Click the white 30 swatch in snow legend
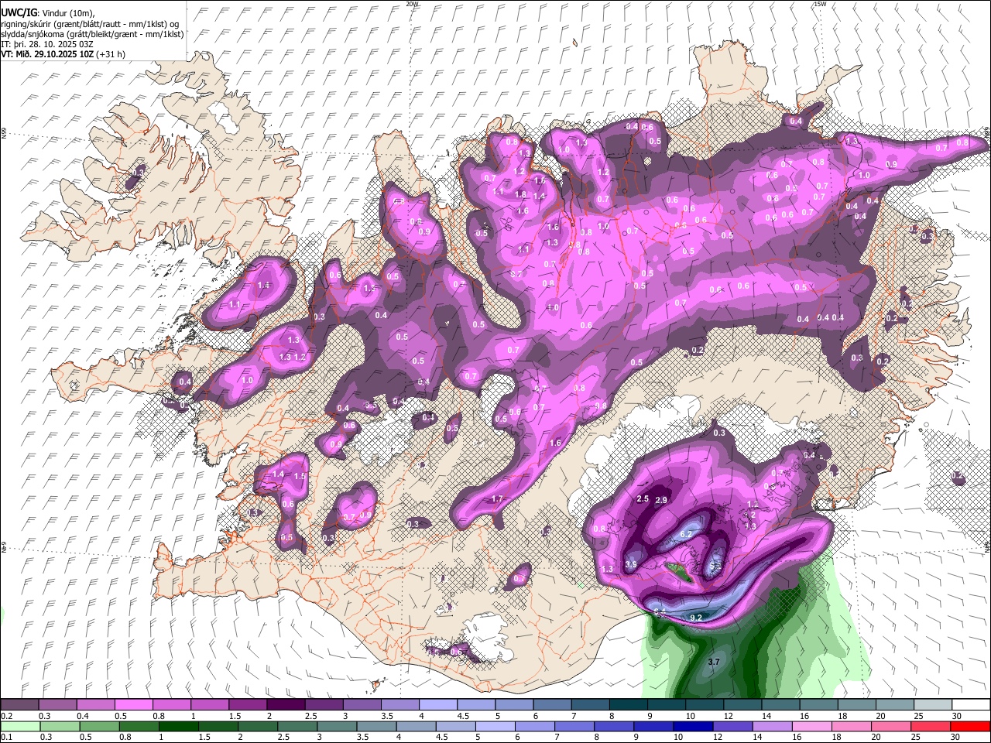991x743 pixels. (971, 705)
